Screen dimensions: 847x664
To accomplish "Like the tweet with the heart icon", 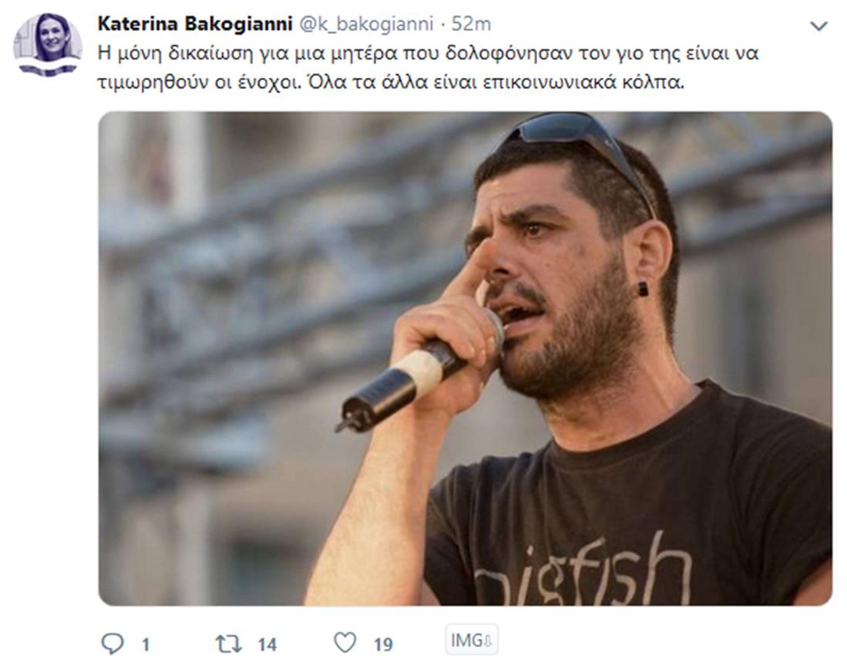I will coord(345,642).
